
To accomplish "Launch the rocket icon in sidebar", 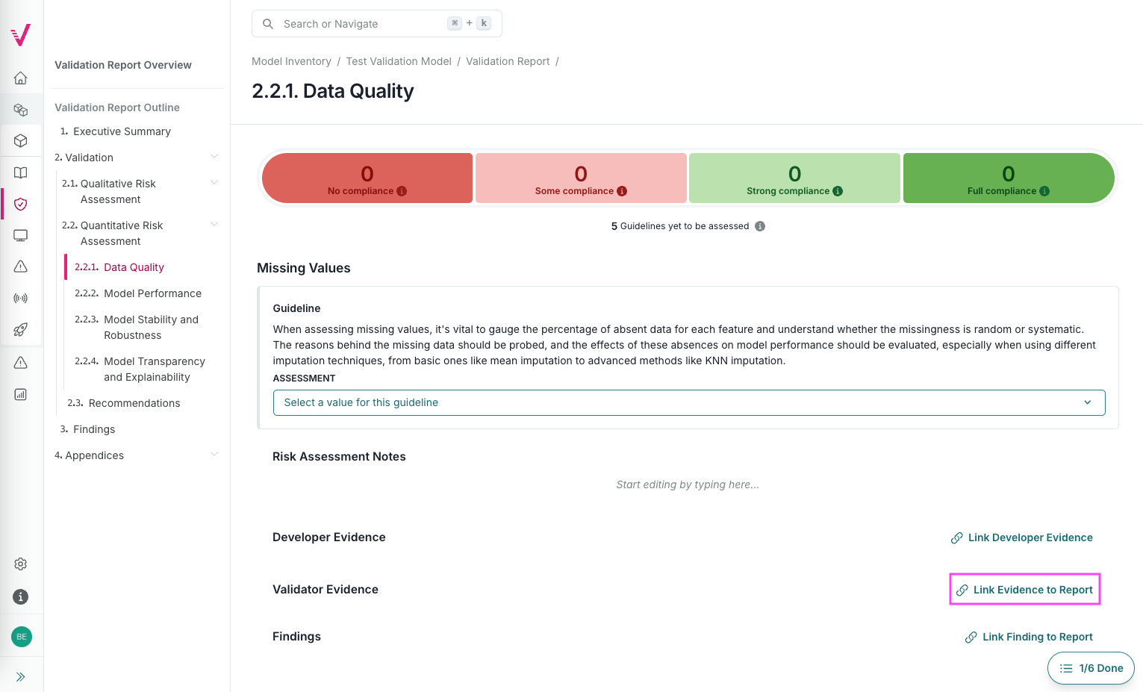I will point(20,329).
